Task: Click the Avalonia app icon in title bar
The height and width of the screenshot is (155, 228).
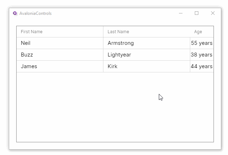Action: coord(15,13)
